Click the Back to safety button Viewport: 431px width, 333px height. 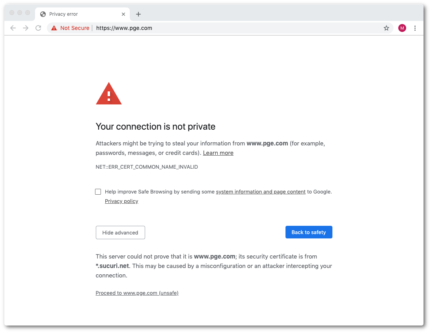tap(309, 232)
